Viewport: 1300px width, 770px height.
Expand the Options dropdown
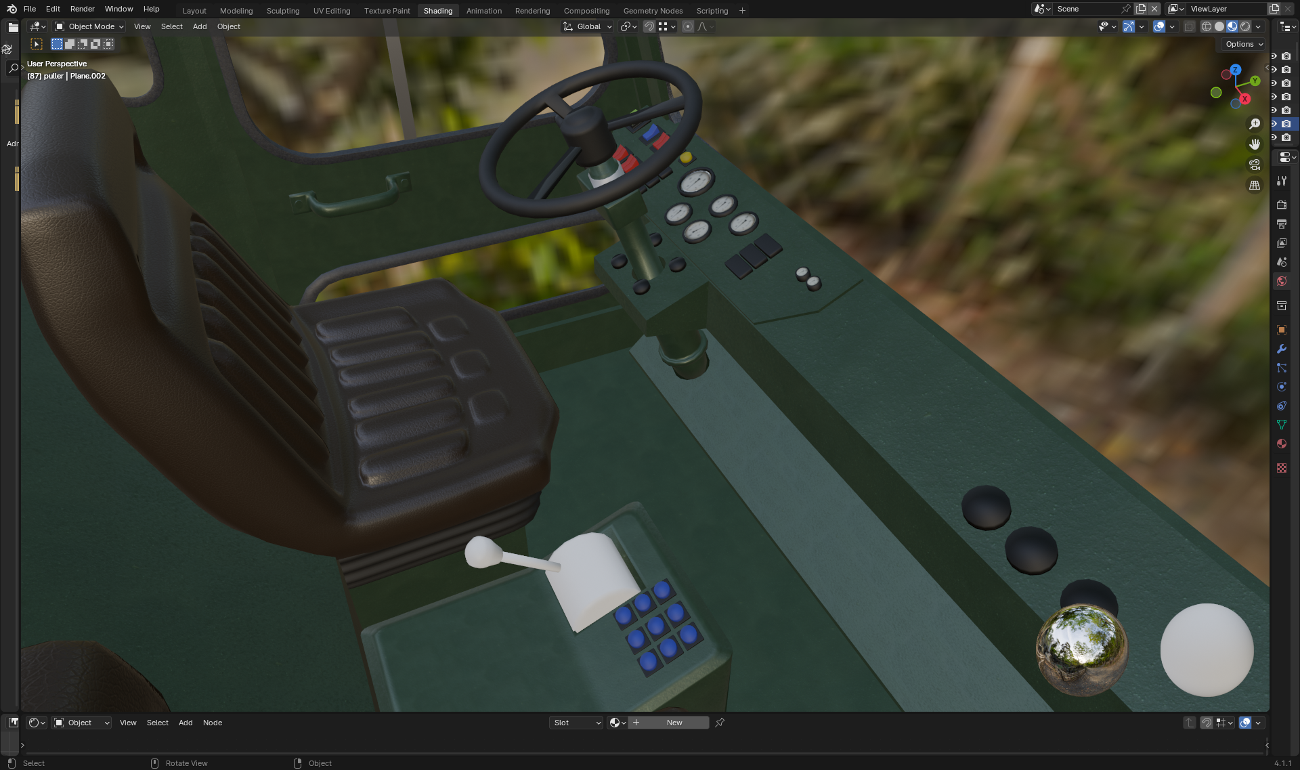click(x=1244, y=44)
